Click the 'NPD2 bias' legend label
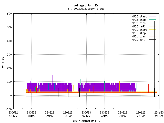 click(x=139, y=23)
